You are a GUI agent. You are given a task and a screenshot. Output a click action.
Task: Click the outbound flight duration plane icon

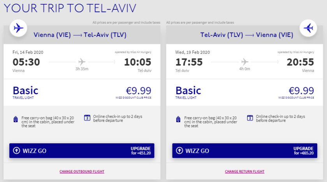point(82,62)
